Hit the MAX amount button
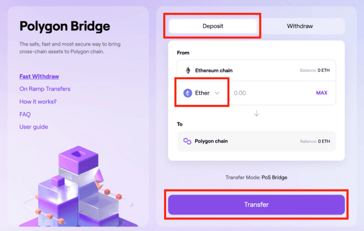 coord(322,93)
